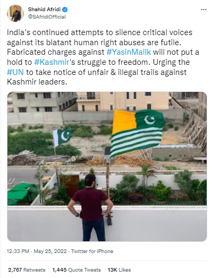The width and height of the screenshot is (212, 278).
Task: Click the May 25, 2022 date
Action: pos(50,251)
